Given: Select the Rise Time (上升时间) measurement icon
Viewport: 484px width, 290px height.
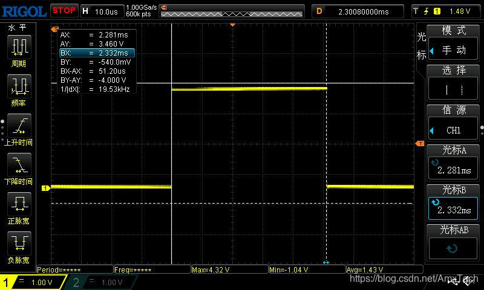Looking at the screenshot, I should [x=19, y=126].
